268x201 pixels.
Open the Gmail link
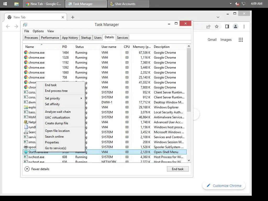tap(212, 40)
